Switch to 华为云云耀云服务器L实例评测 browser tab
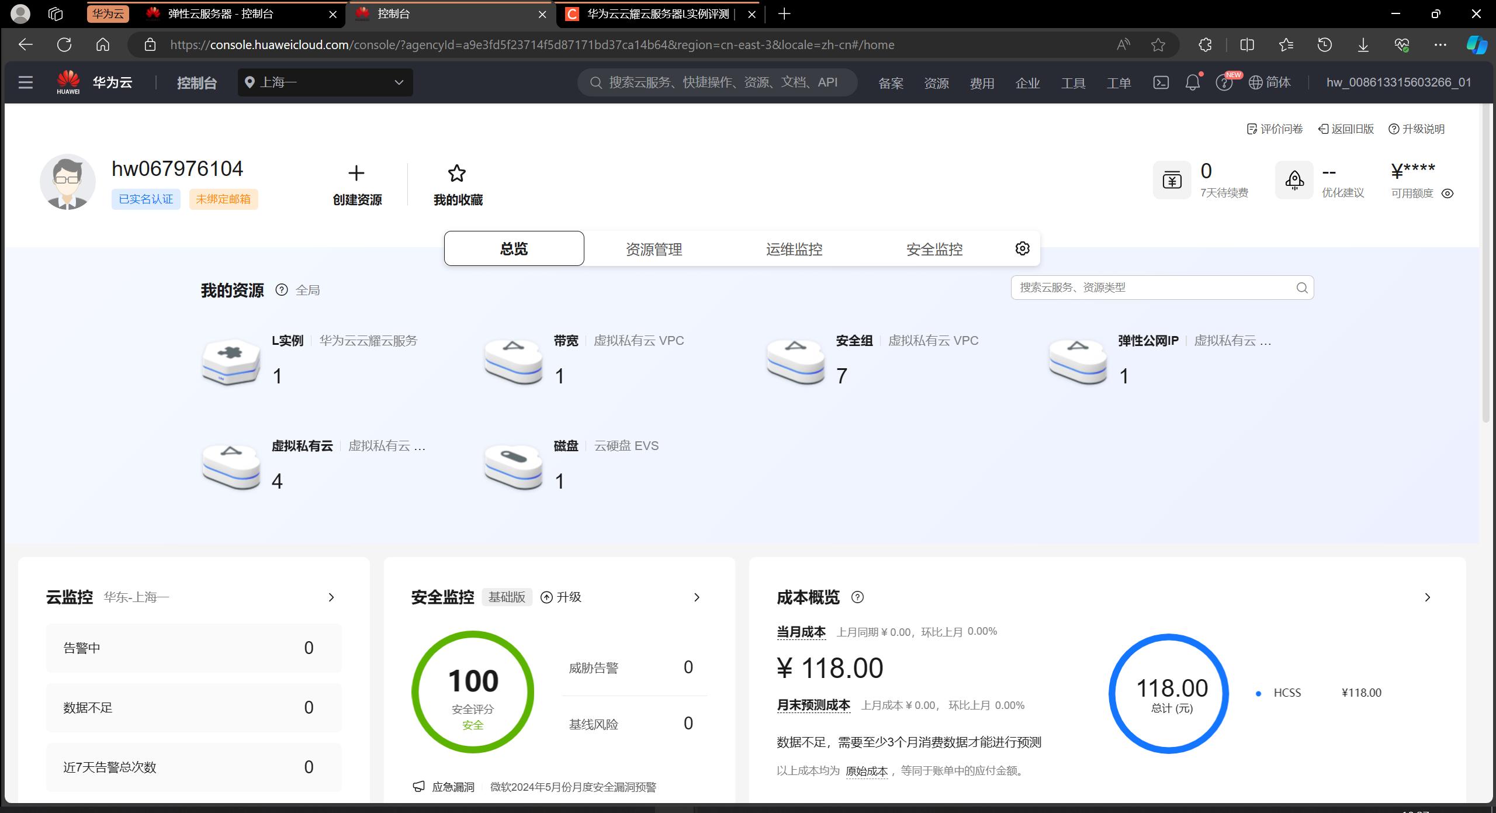This screenshot has width=1496, height=813. pos(660,14)
